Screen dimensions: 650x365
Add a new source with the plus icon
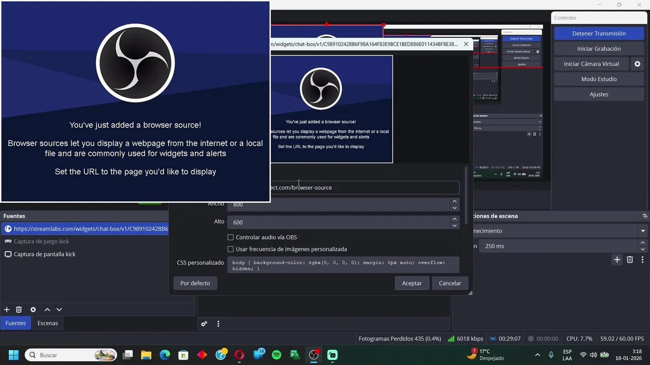tap(7, 309)
